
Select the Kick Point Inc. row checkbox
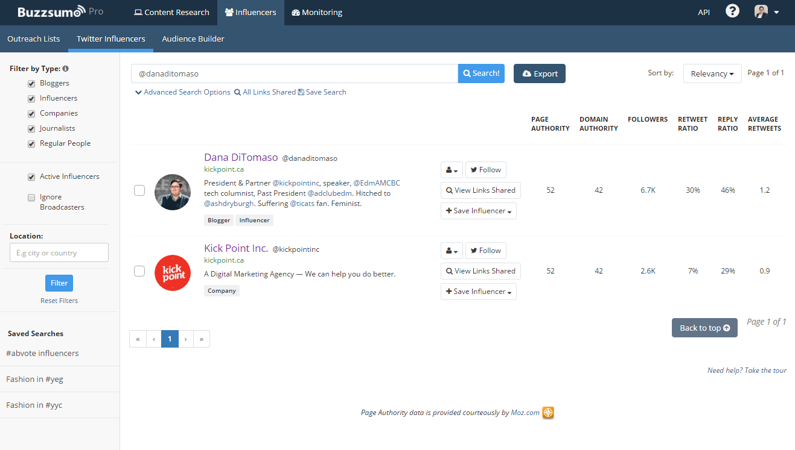(139, 271)
